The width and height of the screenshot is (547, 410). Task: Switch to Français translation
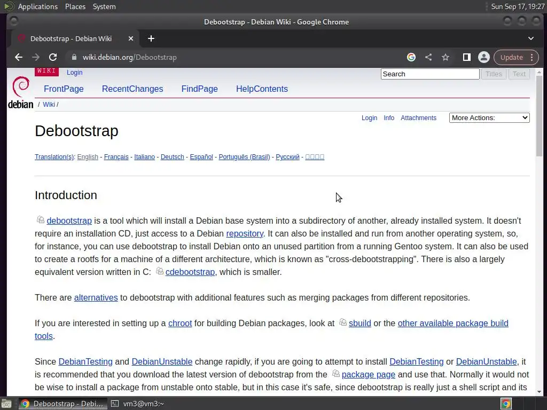(x=116, y=157)
